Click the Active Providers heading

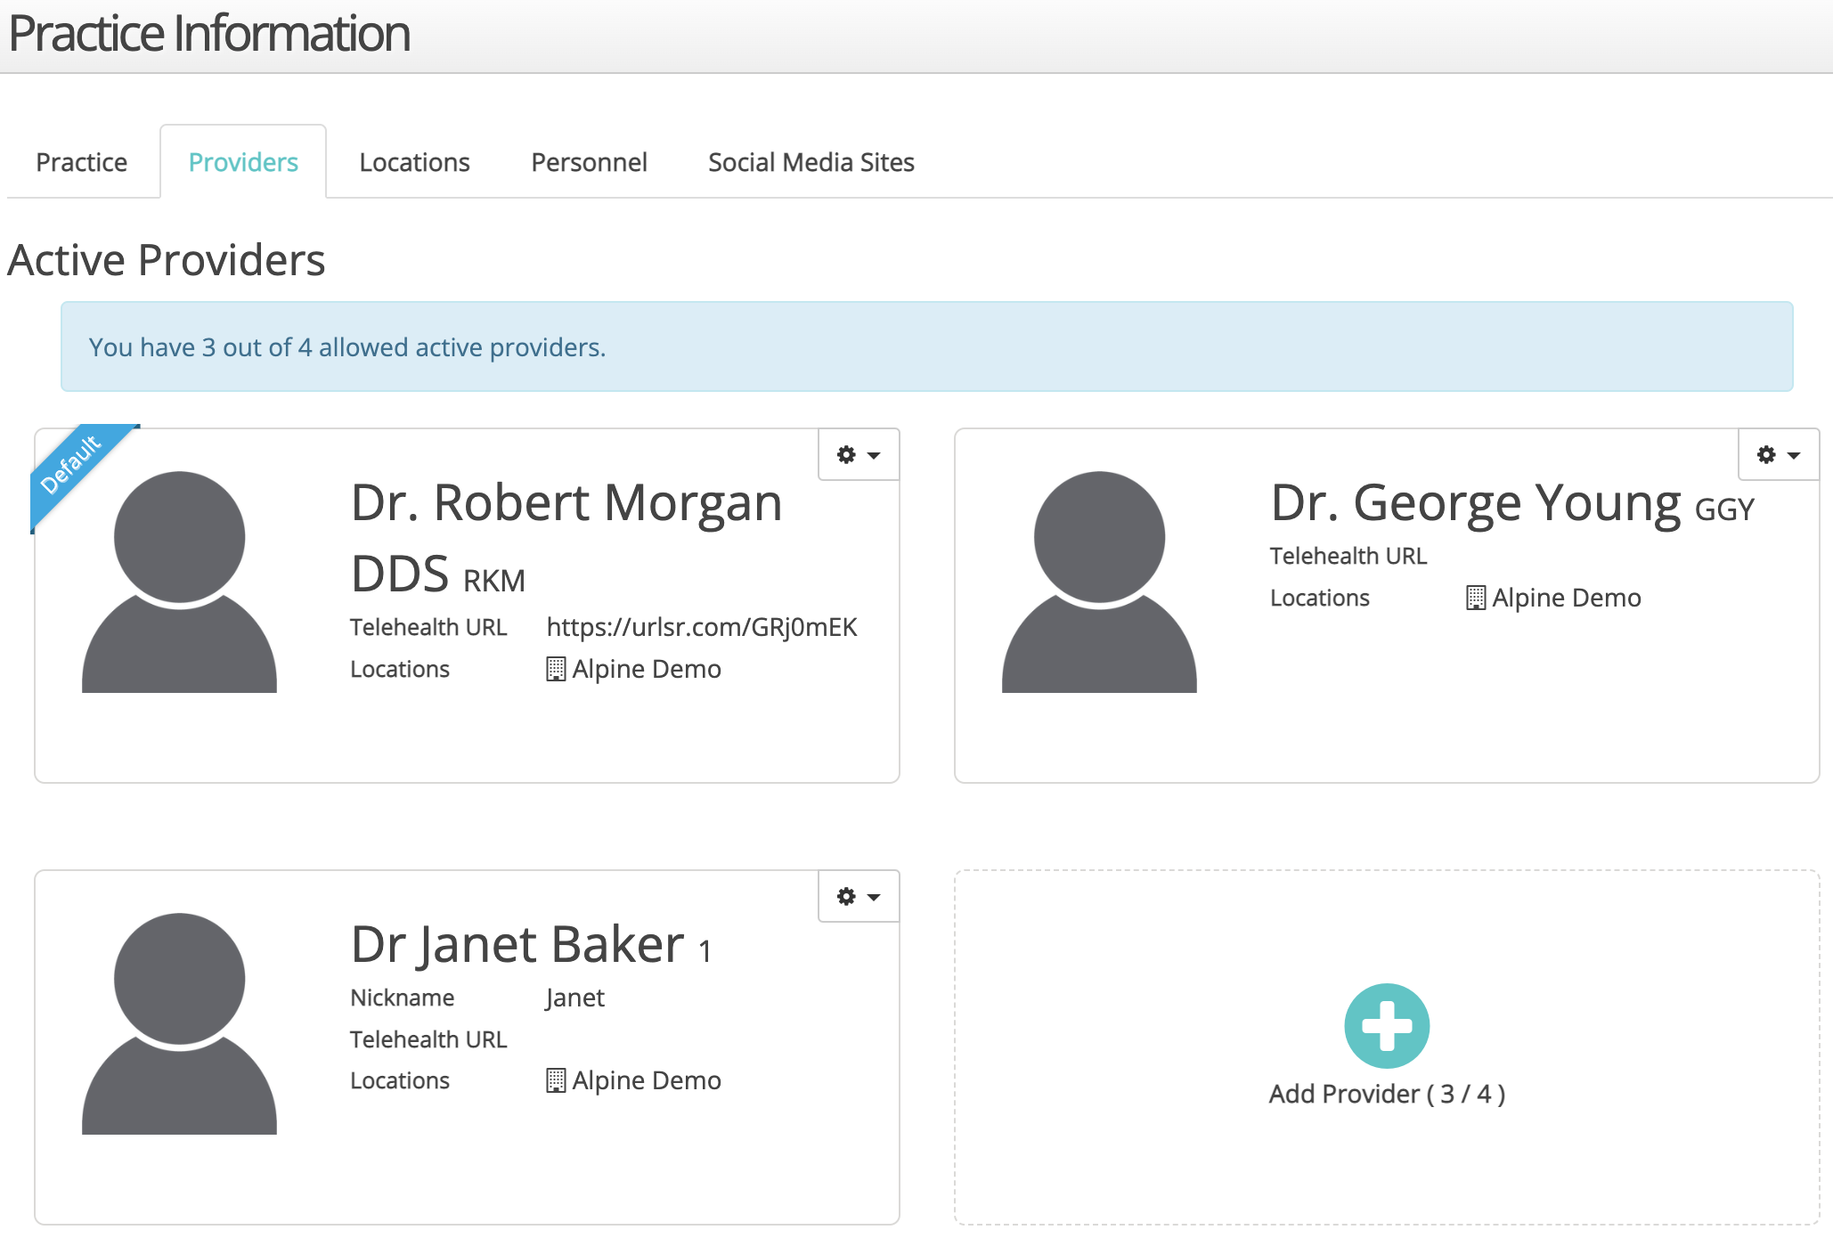(x=167, y=261)
